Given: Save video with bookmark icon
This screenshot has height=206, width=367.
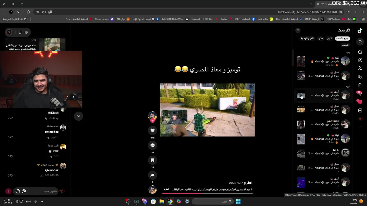Looking at the screenshot, I should pyautogui.click(x=153, y=160).
